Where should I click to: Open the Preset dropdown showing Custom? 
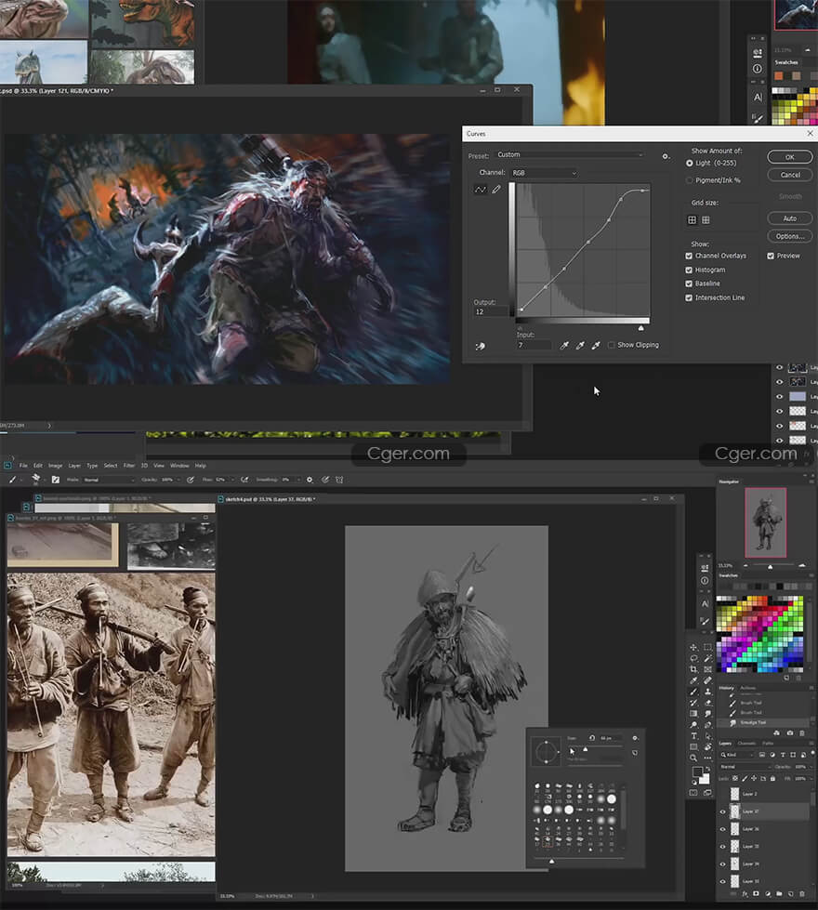[570, 155]
